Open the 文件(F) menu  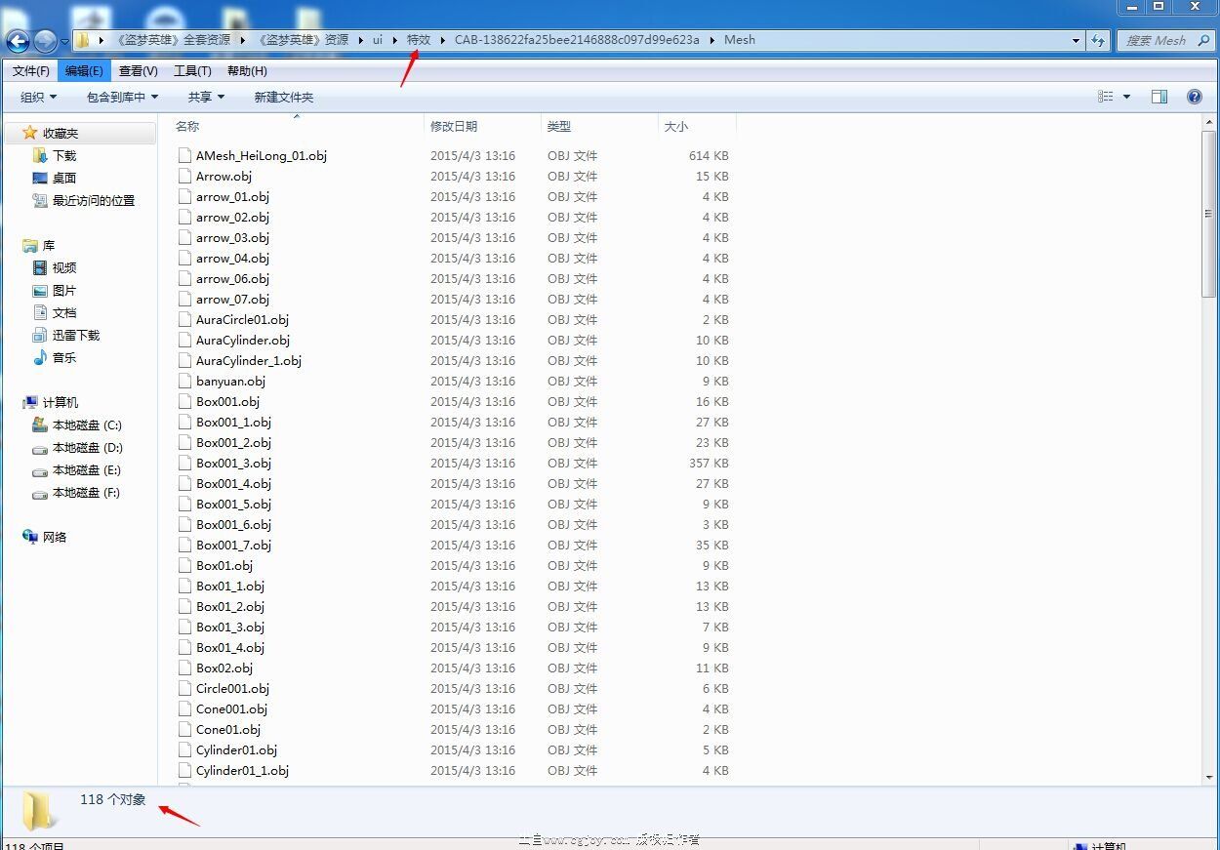tap(30, 70)
